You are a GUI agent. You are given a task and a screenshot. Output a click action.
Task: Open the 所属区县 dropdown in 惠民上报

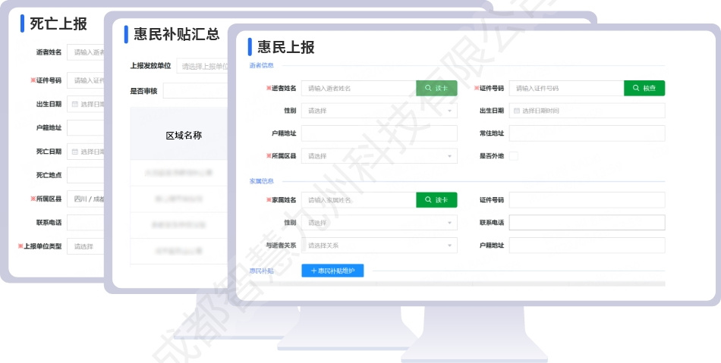[x=379, y=156]
